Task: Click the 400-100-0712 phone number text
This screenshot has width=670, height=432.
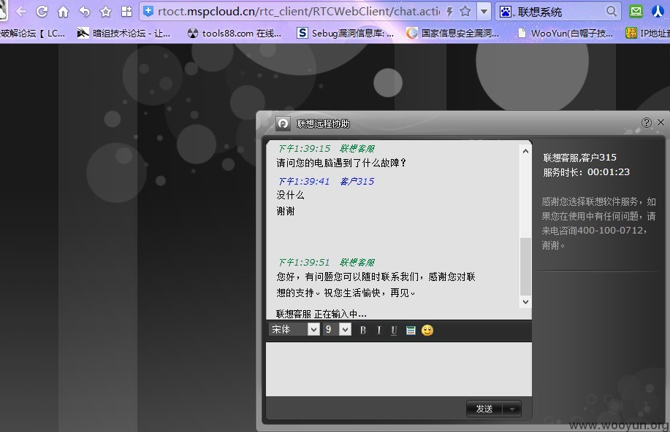Action: click(610, 231)
